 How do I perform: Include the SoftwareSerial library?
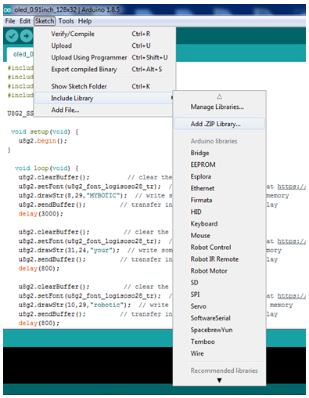(x=219, y=318)
